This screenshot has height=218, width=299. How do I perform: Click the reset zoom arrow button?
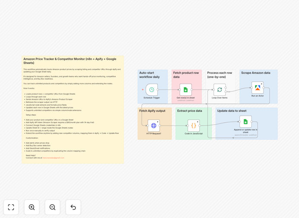pos(73,207)
